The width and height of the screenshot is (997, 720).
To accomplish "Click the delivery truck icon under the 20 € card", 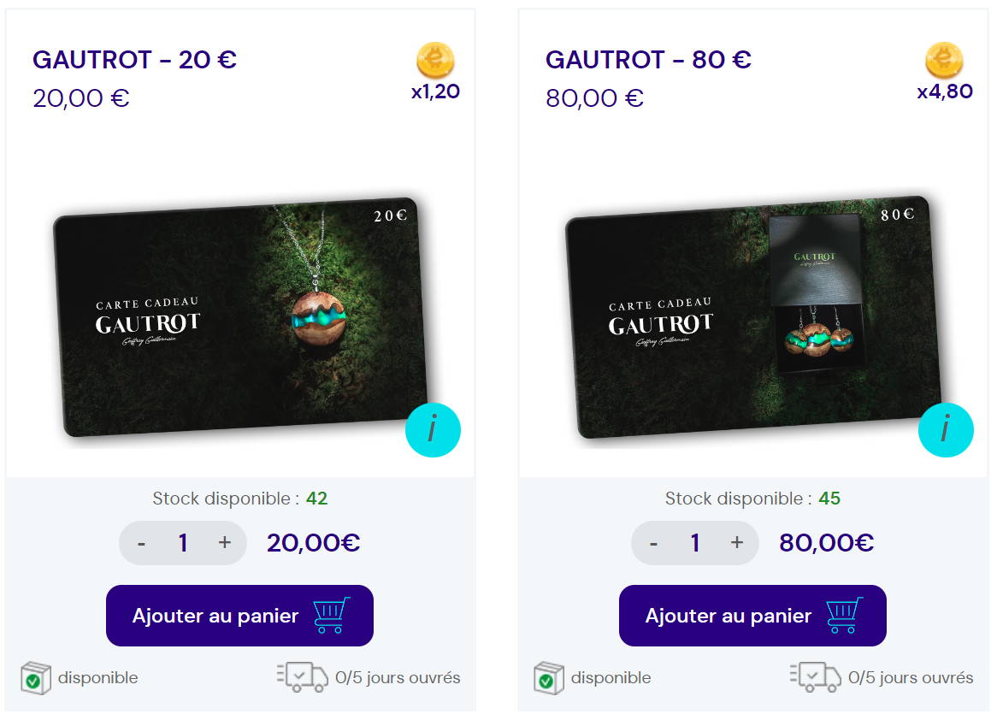I will [303, 677].
